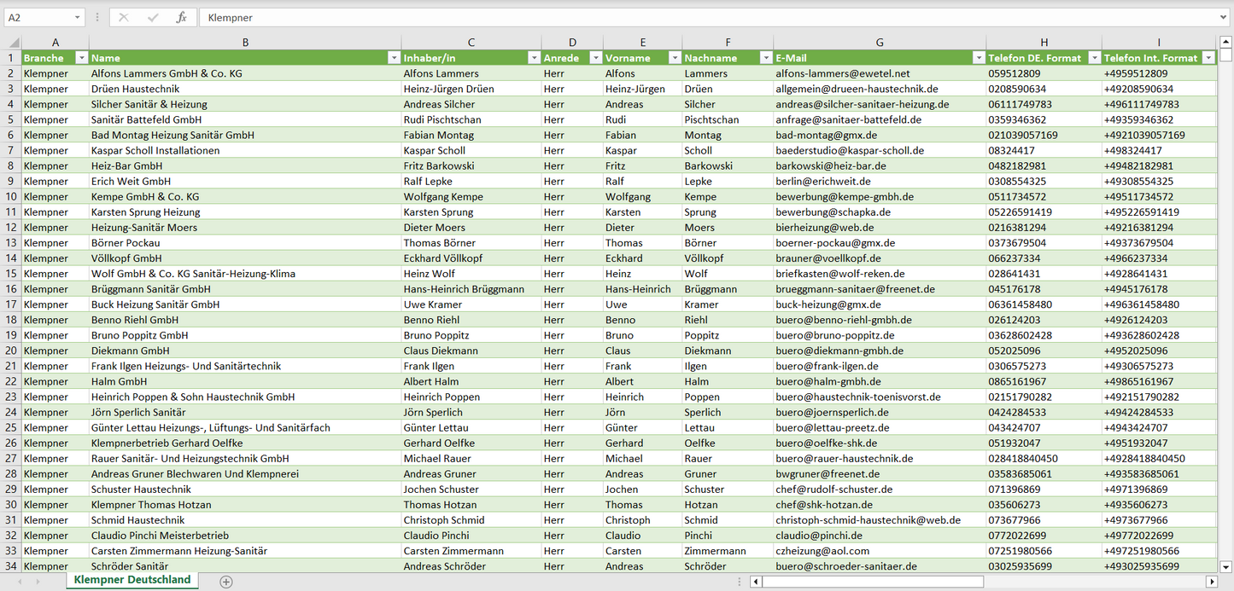This screenshot has width=1234, height=591.
Task: Click the Insert Function fx icon
Action: pos(181,17)
